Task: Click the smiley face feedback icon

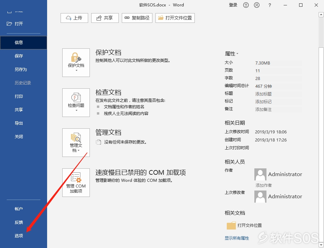Action: 246,5
